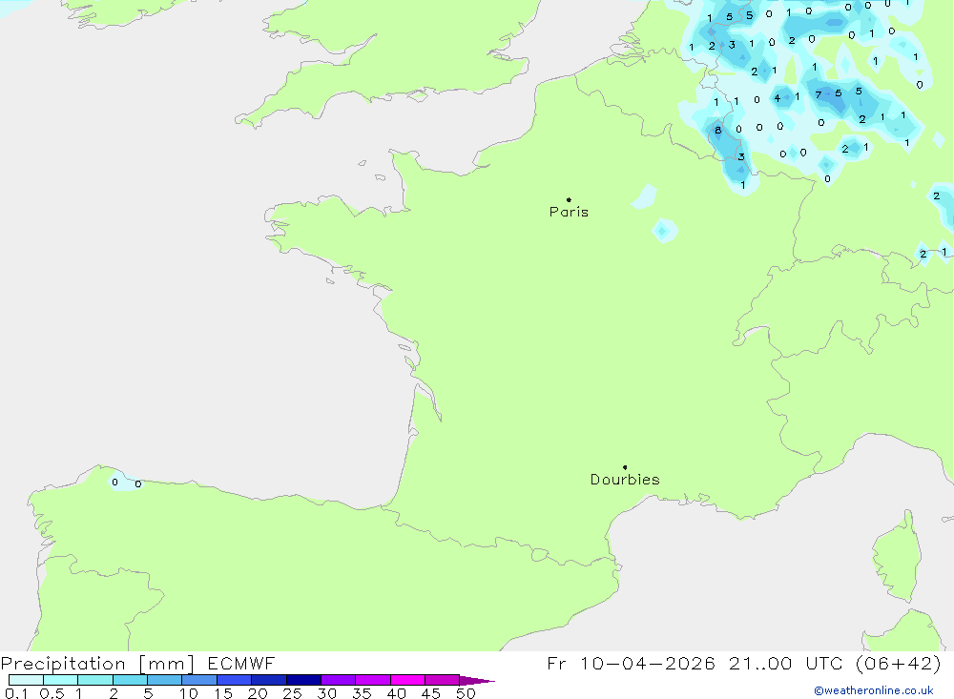954x699 pixels.
Task: Pick the 45–50 mm magenta legend swatch
Action: pyautogui.click(x=442, y=681)
